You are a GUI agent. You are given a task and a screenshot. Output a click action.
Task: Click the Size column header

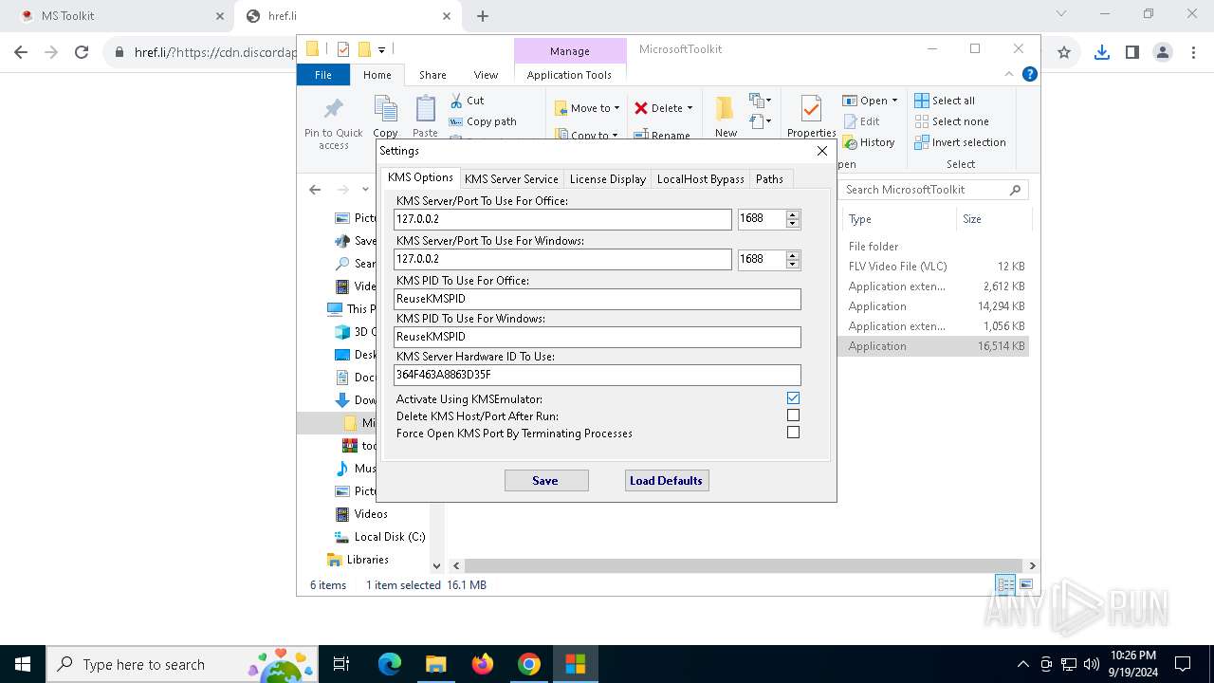tap(993, 219)
